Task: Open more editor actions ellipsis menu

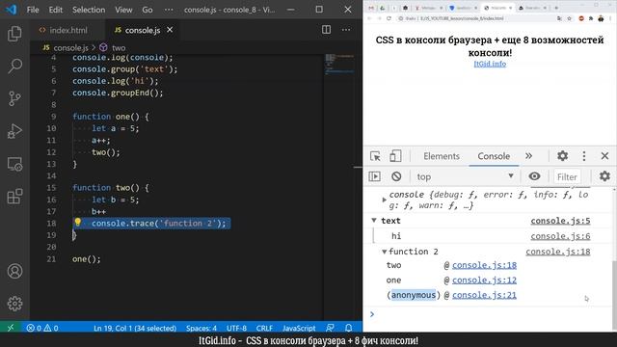Action: point(346,30)
